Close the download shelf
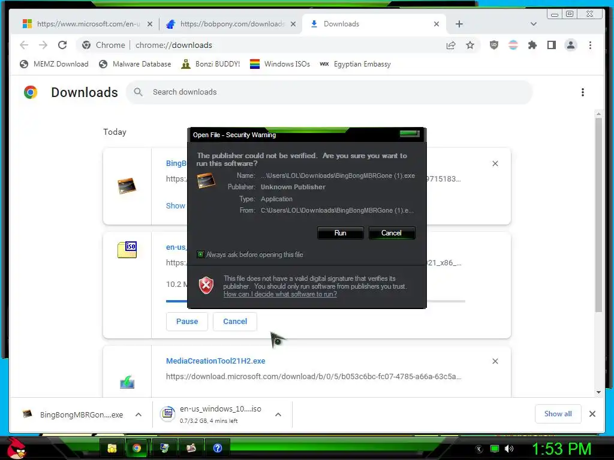The width and height of the screenshot is (614, 460). [x=592, y=414]
